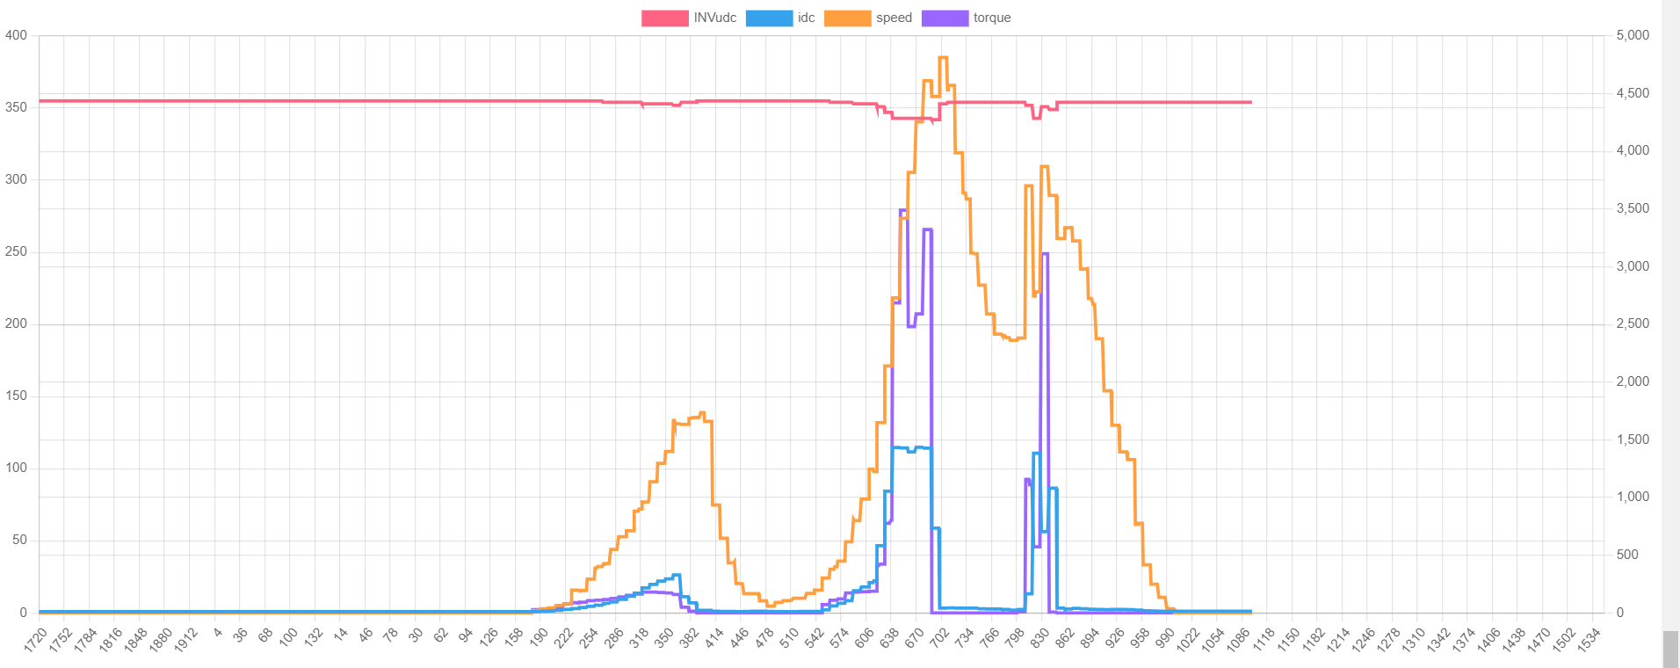
Task: Toggle INVudc series via its legend label
Action: (714, 18)
